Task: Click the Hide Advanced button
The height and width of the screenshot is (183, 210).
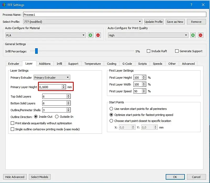Action: click(15, 177)
